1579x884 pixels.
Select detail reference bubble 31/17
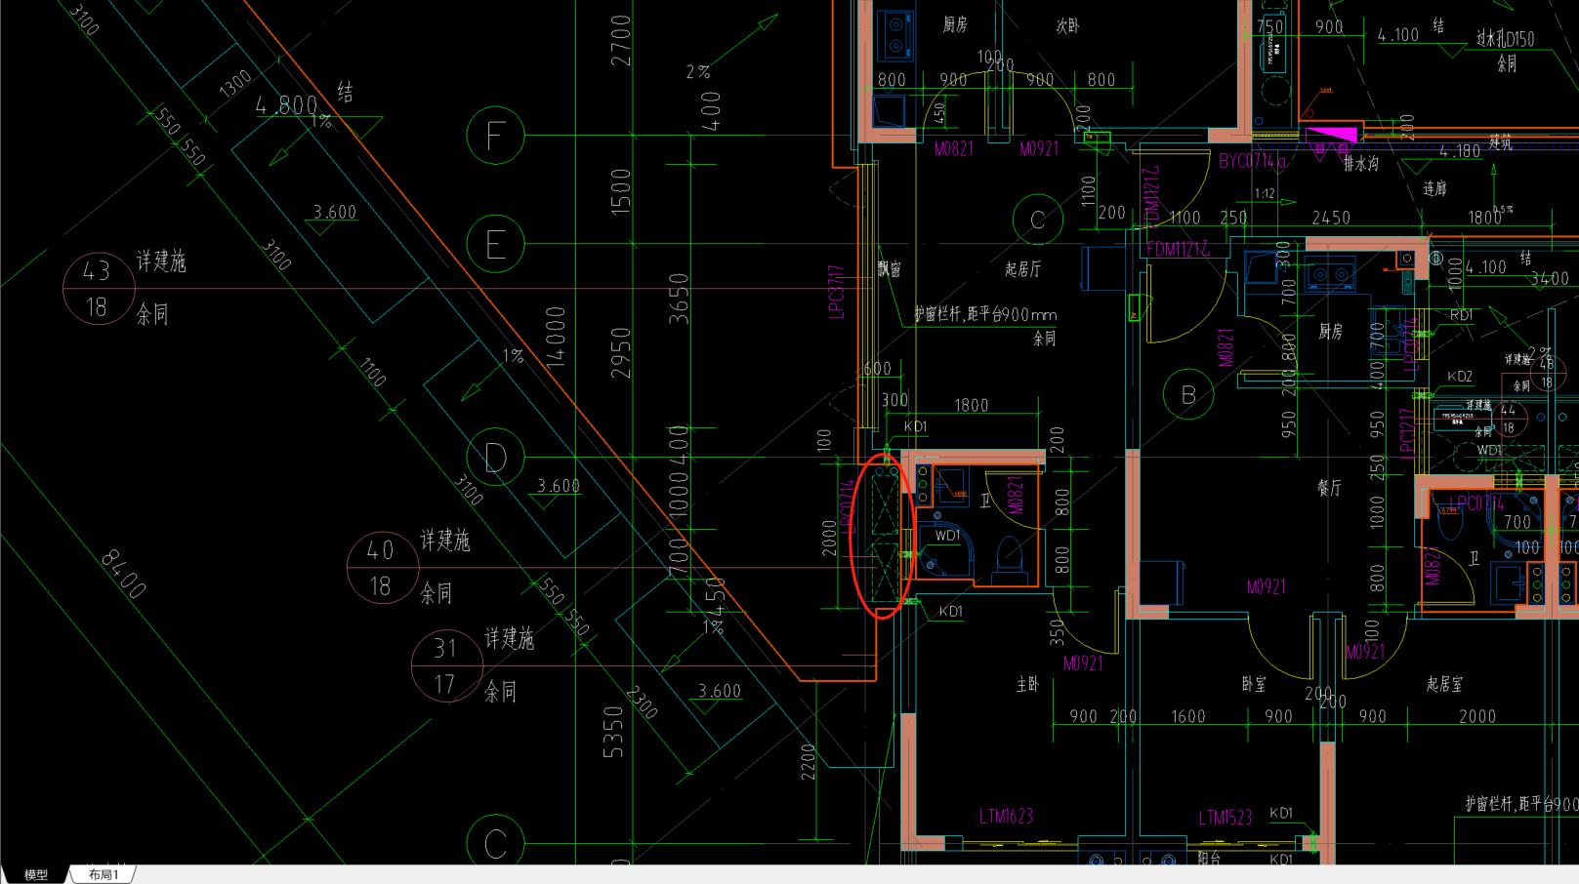[446, 666]
